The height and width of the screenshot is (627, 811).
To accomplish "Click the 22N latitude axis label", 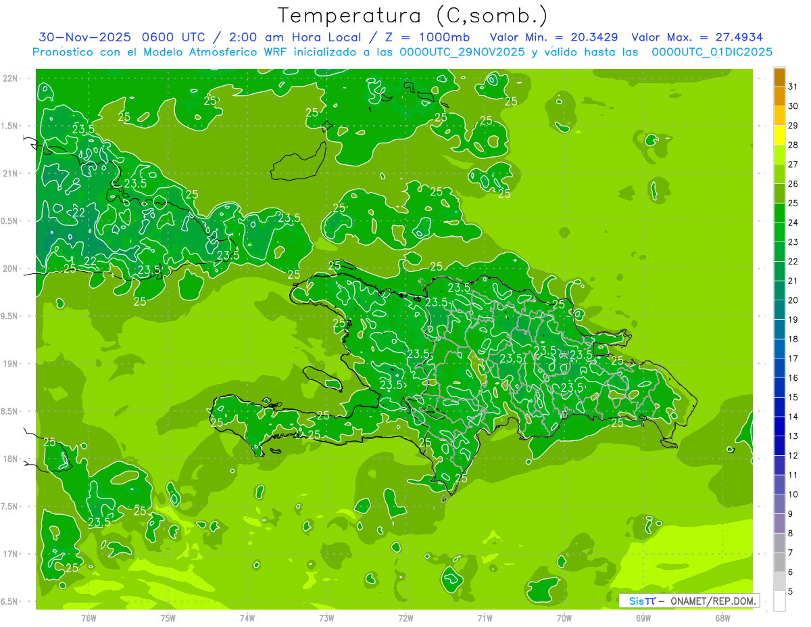I will pyautogui.click(x=10, y=78).
